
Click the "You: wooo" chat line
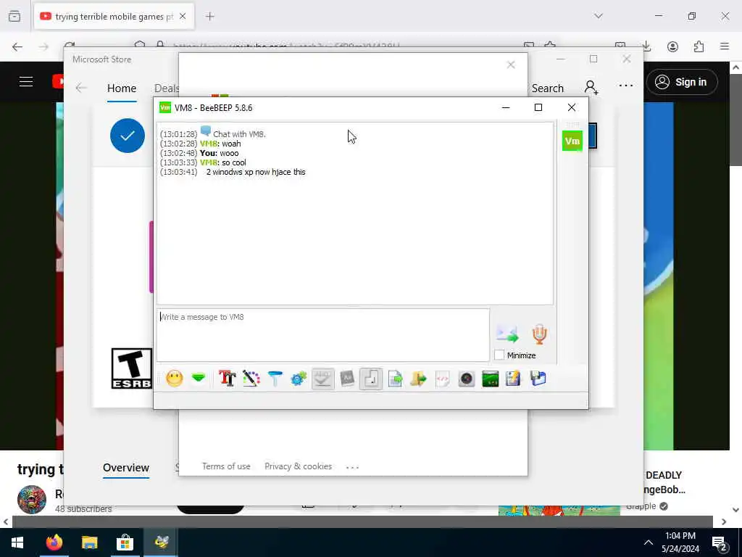199,153
